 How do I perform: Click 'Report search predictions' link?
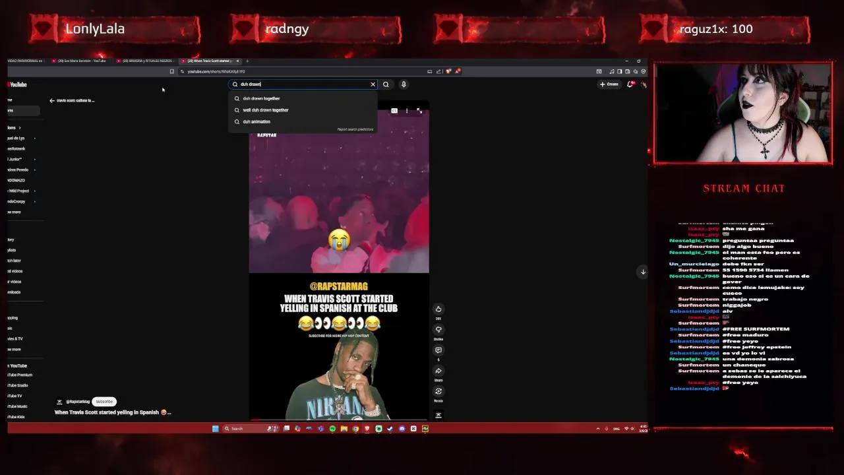point(355,129)
